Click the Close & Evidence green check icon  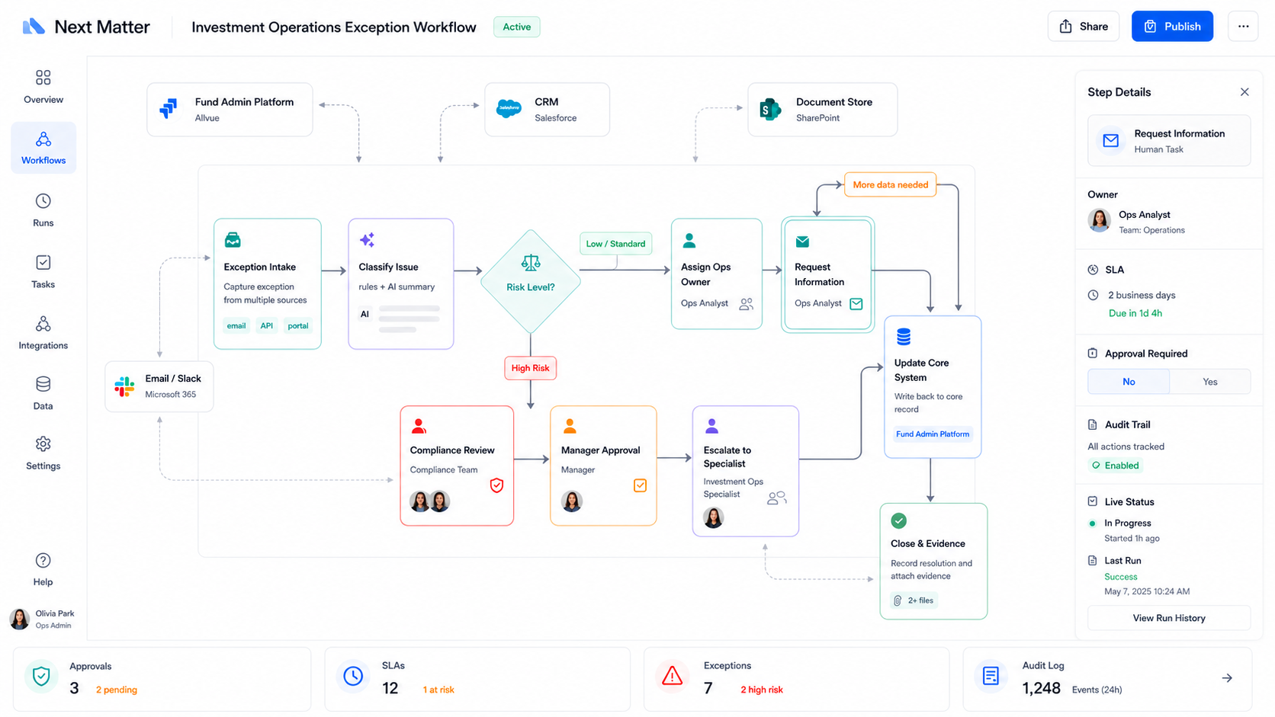pyautogui.click(x=899, y=521)
